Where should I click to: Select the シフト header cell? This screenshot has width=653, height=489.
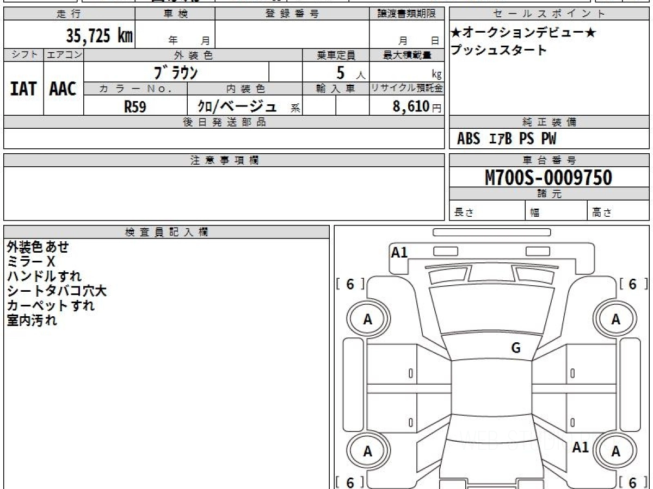click(x=23, y=55)
